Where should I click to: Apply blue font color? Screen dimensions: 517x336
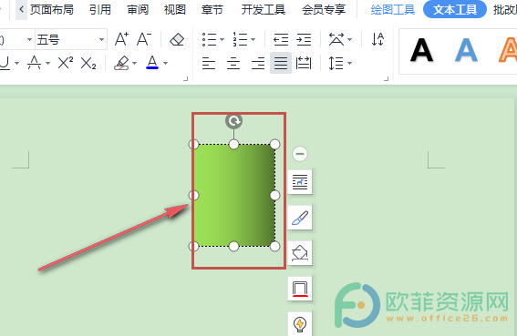[152, 62]
